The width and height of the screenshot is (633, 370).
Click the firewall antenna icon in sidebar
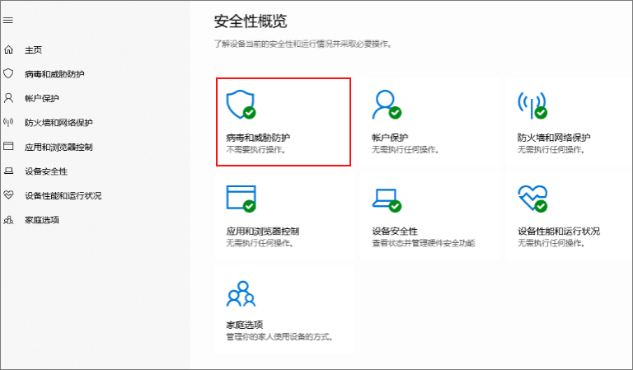point(8,123)
